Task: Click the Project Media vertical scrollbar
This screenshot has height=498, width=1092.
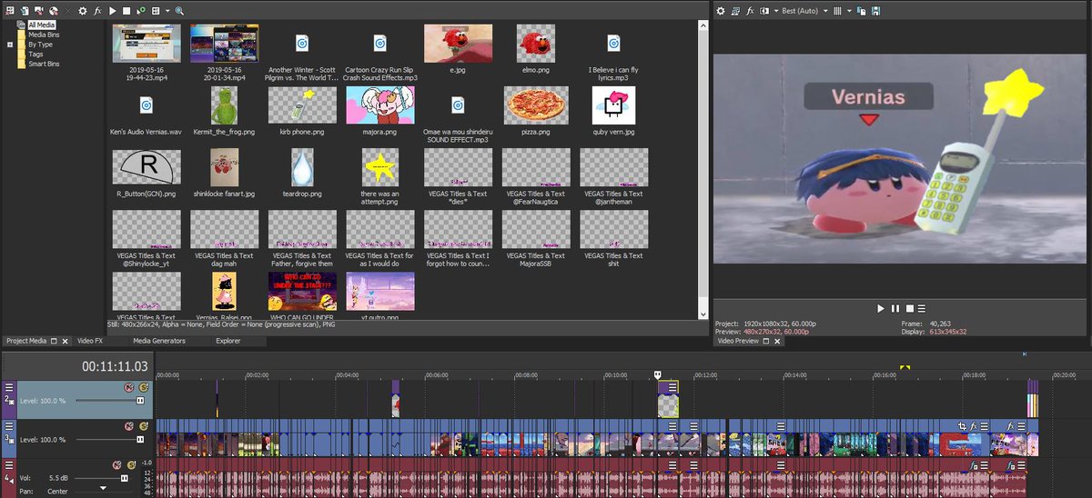Action: tap(703, 168)
